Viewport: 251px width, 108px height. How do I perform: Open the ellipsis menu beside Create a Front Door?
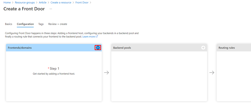point(51,9)
